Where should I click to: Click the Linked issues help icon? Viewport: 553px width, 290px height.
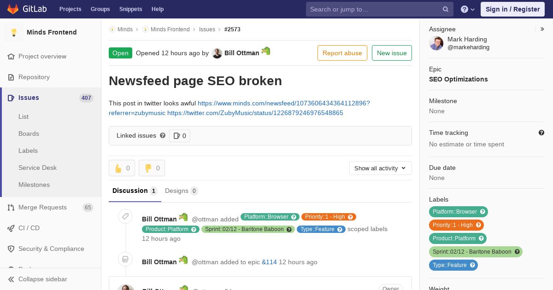tap(163, 135)
